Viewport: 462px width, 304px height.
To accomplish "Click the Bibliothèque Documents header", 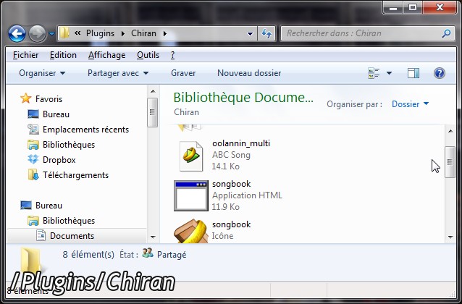I will (x=243, y=98).
